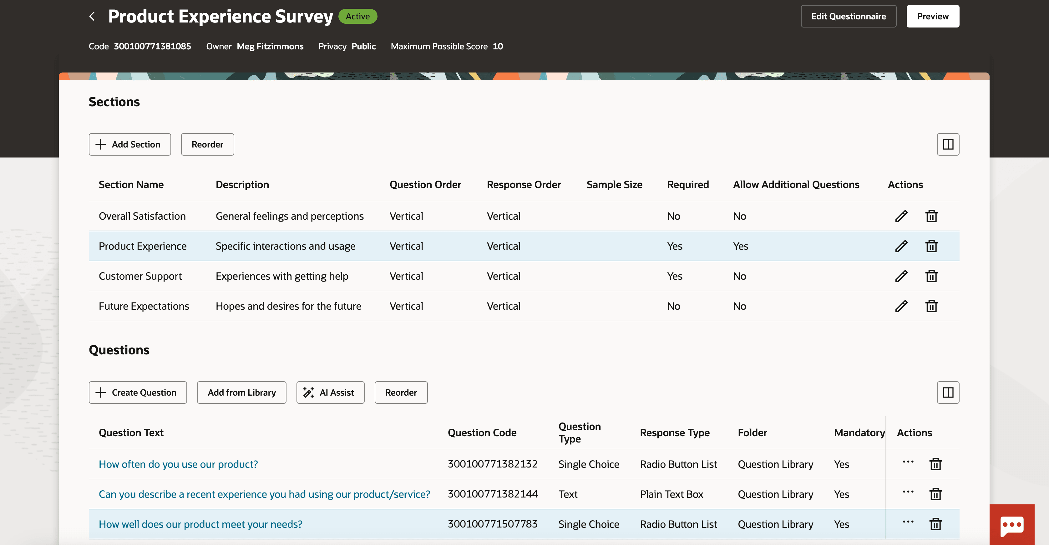The height and width of the screenshot is (545, 1049).
Task: Edit the Overall Satisfaction section
Action: [x=901, y=216]
